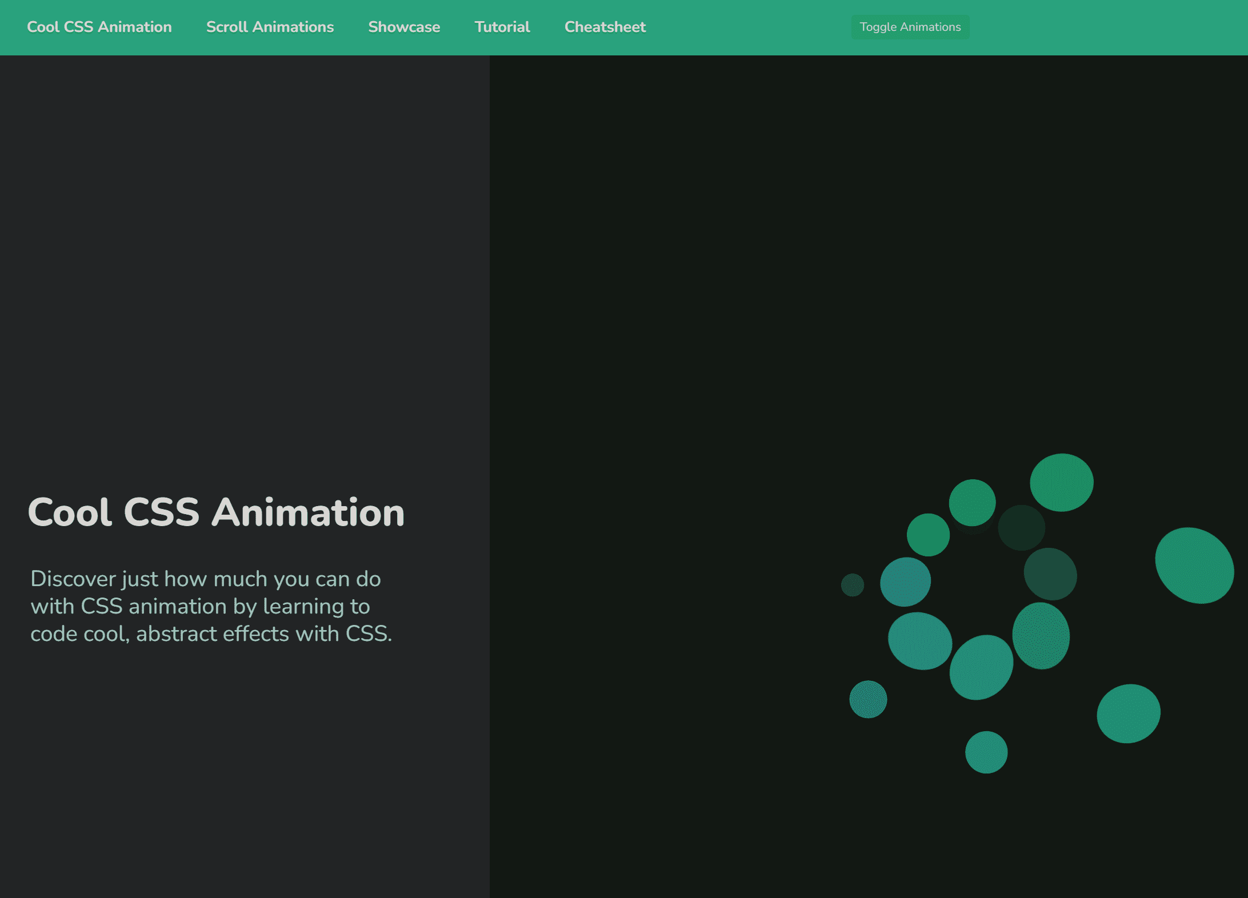View the Cheatsheet page
Screen dimensions: 1248x898
coord(605,27)
